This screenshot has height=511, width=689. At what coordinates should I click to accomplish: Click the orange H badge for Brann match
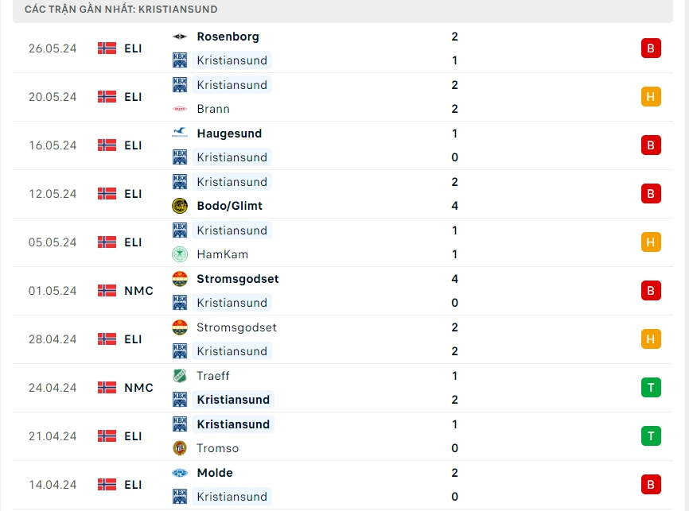pyautogui.click(x=651, y=97)
